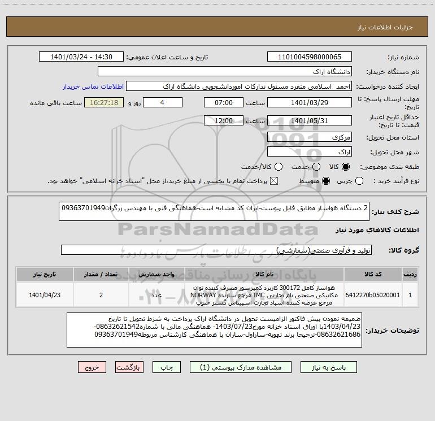Click the توضیحات خریدار text area

215,330
